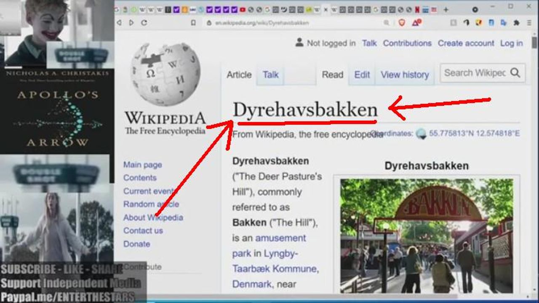539x303 pixels.
Task: Click the Brave Rewards triangle icon
Action: pos(416,23)
